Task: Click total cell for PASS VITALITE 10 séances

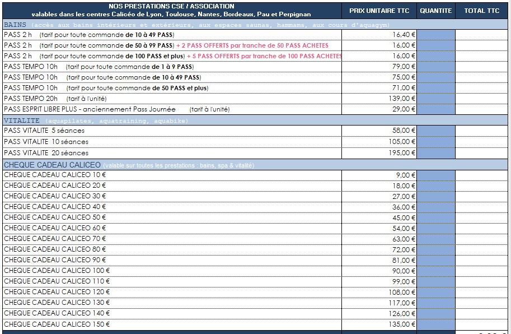Action: click(482, 142)
